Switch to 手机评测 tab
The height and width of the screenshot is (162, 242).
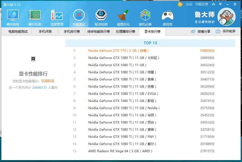point(45,32)
